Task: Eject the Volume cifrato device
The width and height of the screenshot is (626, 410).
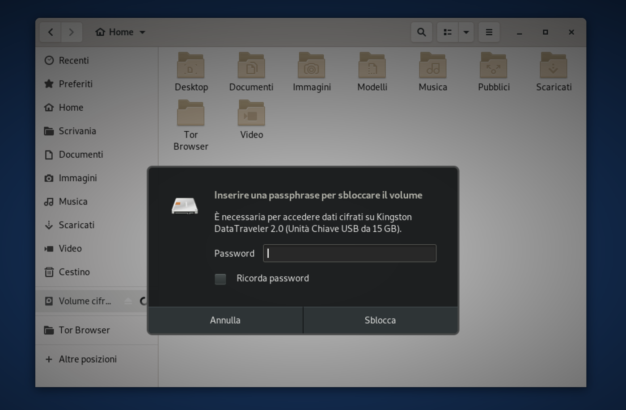Action: [x=128, y=301]
